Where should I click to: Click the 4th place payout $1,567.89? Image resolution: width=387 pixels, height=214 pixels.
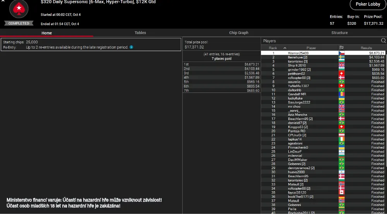coord(252,77)
